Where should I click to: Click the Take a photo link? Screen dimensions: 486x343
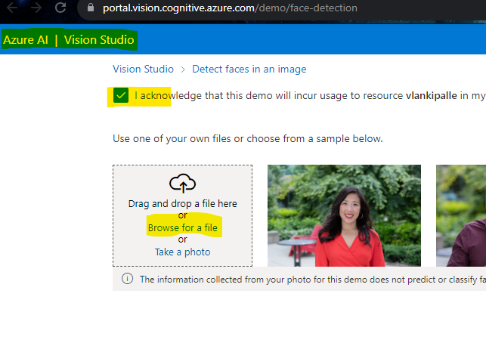[183, 252]
